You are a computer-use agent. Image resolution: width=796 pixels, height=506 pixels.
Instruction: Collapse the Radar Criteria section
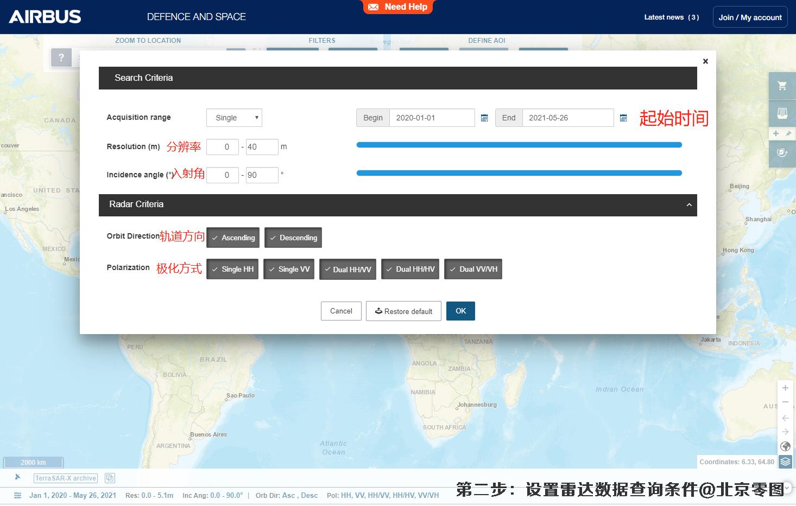[x=688, y=205]
